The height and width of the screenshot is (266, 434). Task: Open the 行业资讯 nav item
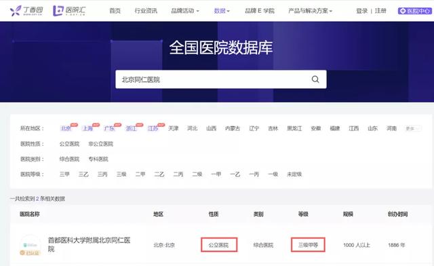pos(146,11)
